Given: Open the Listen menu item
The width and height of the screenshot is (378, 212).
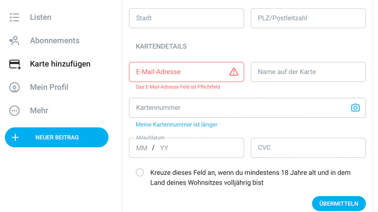Looking at the screenshot, I should pos(41,17).
